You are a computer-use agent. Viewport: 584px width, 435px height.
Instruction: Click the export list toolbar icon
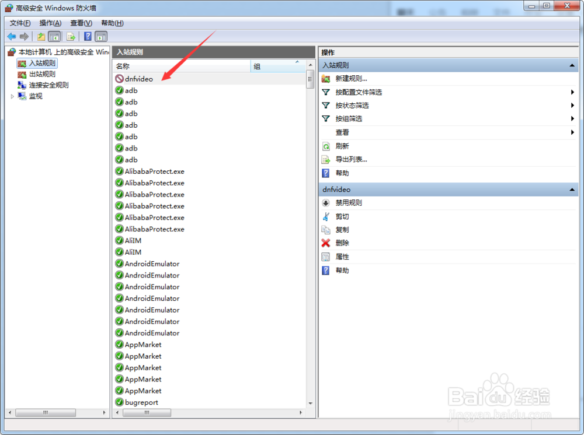coord(71,36)
